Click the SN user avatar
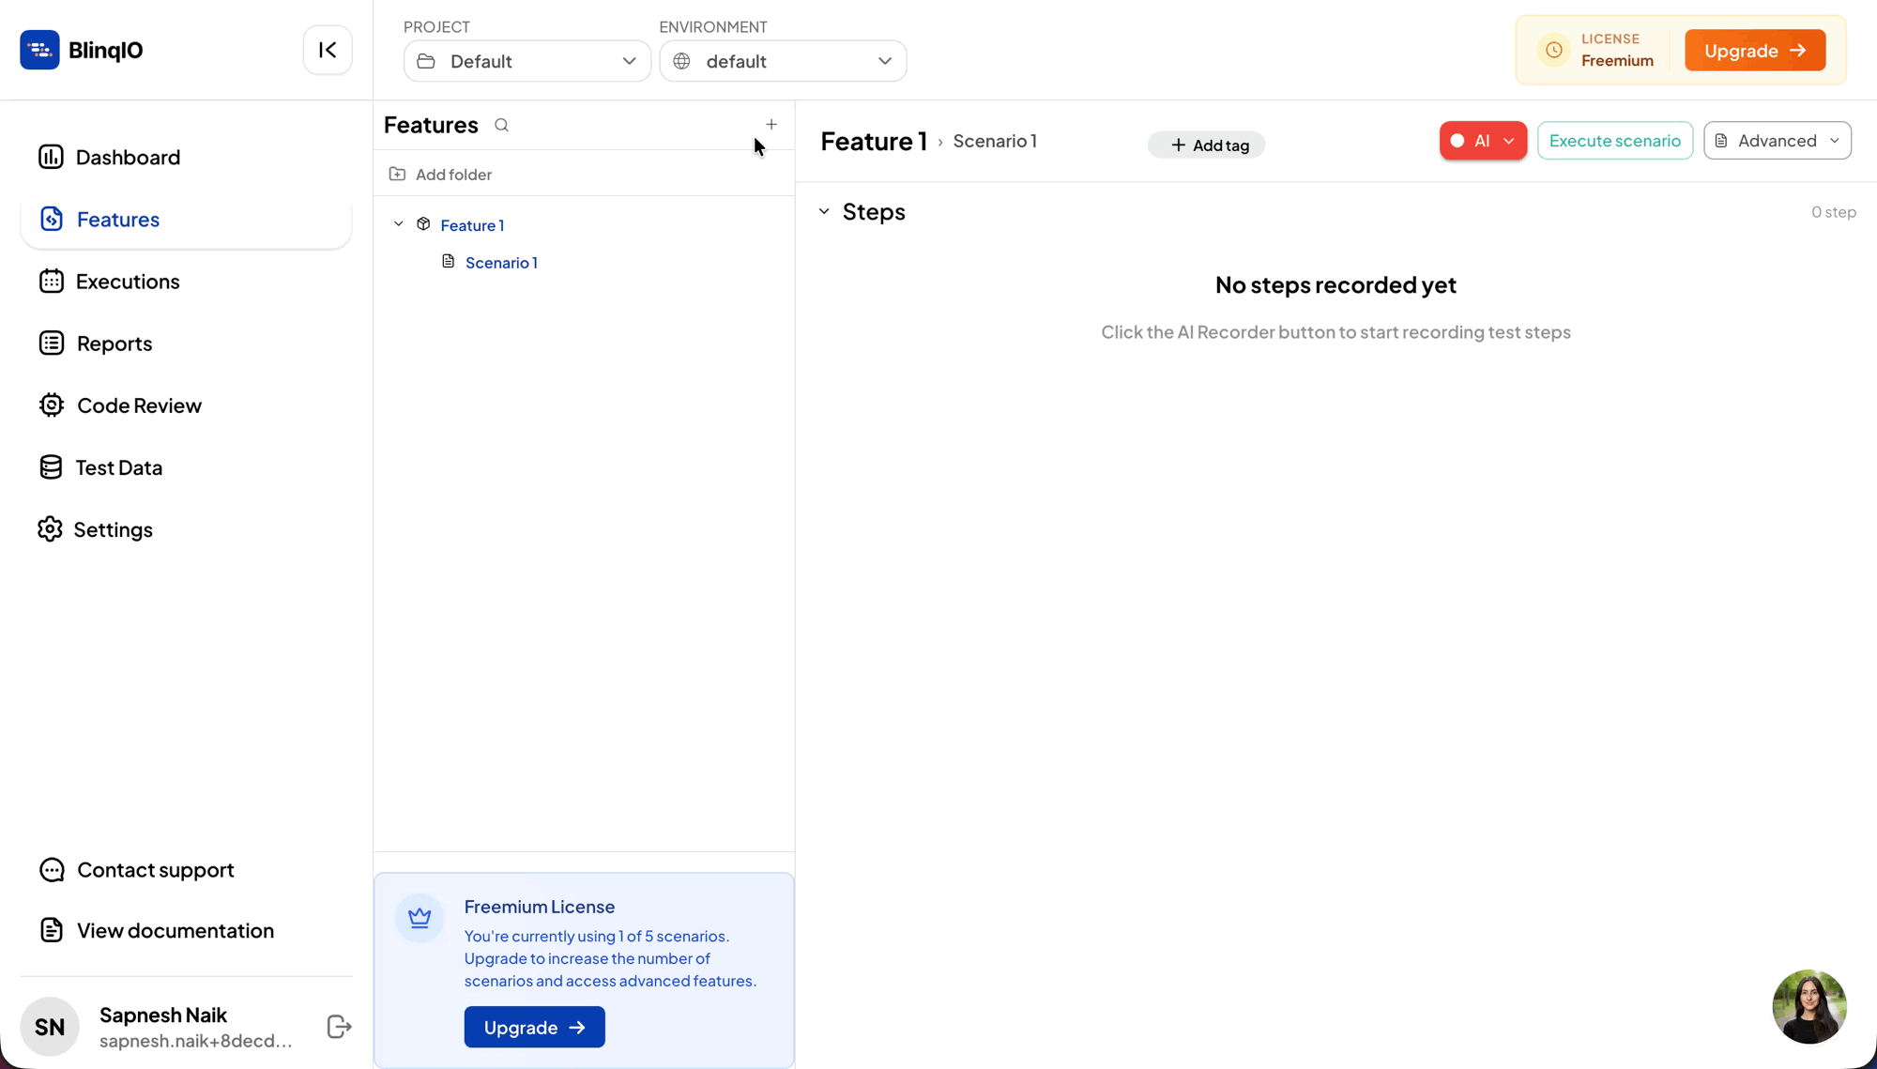The width and height of the screenshot is (1877, 1069). point(50,1027)
